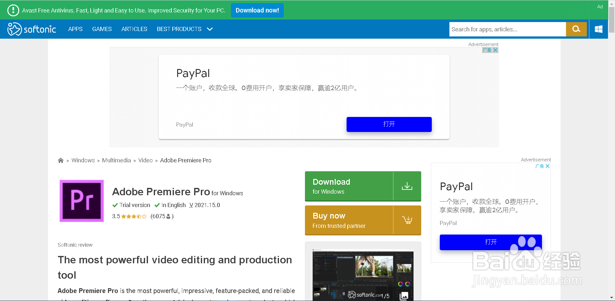Image resolution: width=615 pixels, height=301 pixels.
Task: Click the Adobe Premiere Pro app icon
Action: pos(82,201)
